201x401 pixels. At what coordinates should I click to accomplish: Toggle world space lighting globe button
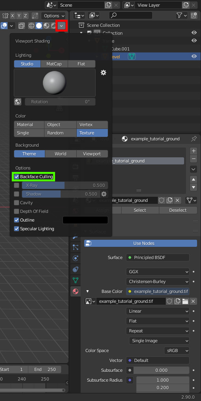(x=18, y=102)
